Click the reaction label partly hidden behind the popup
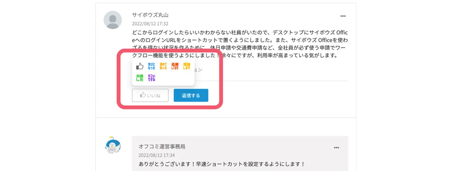Screen dimensions: 464x171 click(198, 70)
